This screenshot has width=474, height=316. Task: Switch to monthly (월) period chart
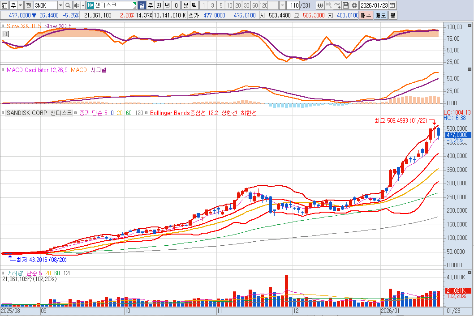click(x=159, y=5)
